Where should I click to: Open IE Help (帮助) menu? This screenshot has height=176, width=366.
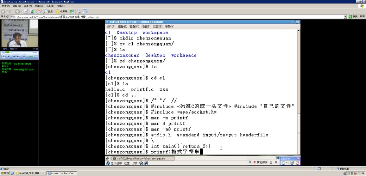pyautogui.click(x=61, y=6)
